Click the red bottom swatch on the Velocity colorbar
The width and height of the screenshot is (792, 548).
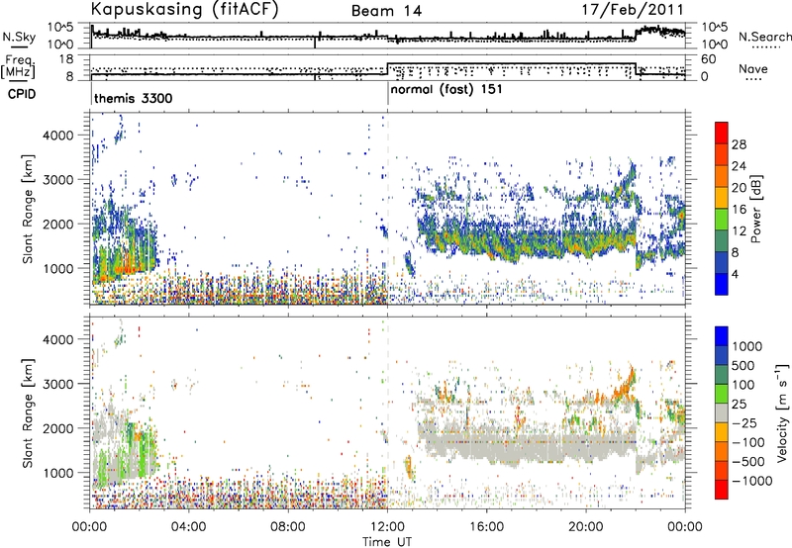[x=722, y=490]
